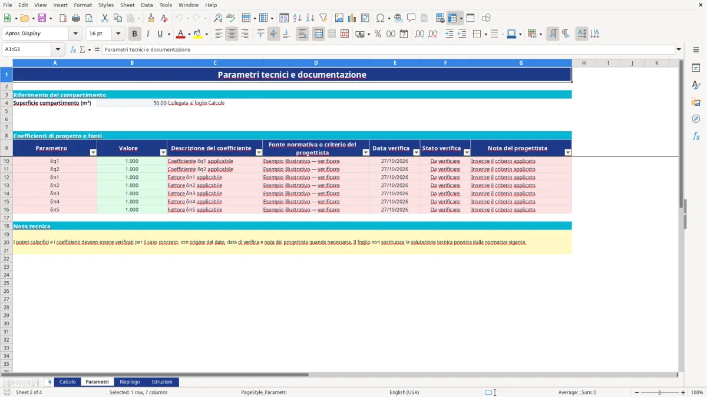The height and width of the screenshot is (397, 707).
Task: Run the Spelling check icon
Action: 230,18
